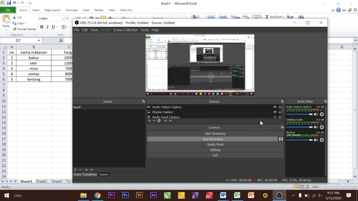Open Mic/Aux mixer settings gear

point(322,140)
